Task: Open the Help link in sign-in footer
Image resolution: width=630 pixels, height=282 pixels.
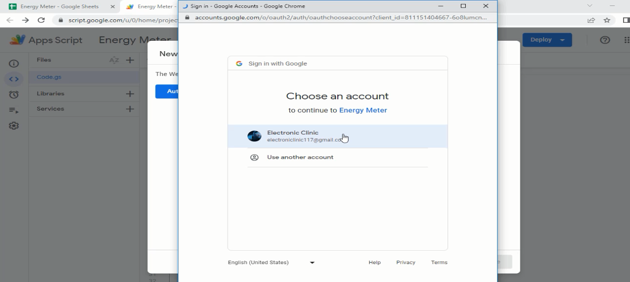Action: (375, 262)
